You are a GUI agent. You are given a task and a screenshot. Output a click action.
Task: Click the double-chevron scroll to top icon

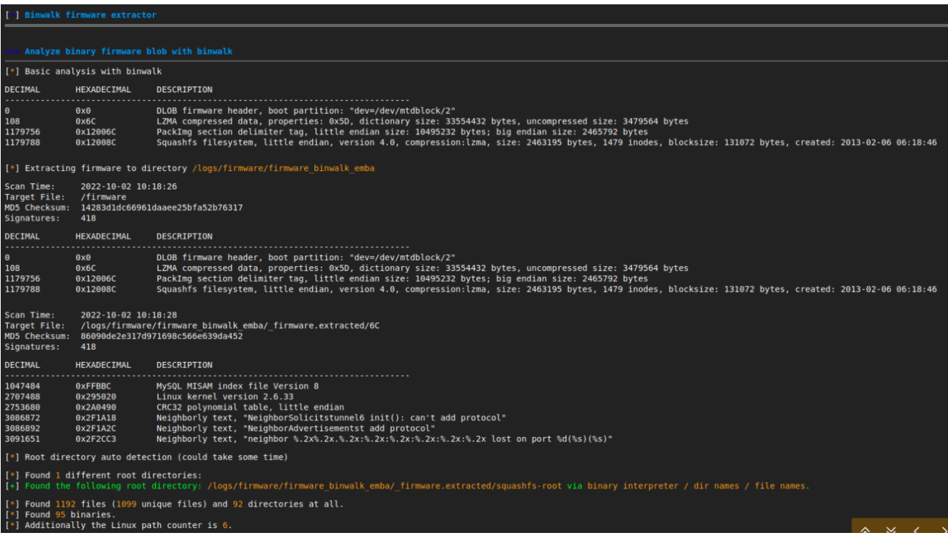pos(865,531)
